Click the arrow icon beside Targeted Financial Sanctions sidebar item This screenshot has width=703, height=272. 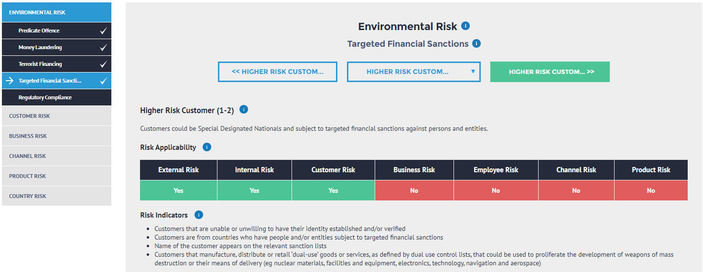coord(10,81)
